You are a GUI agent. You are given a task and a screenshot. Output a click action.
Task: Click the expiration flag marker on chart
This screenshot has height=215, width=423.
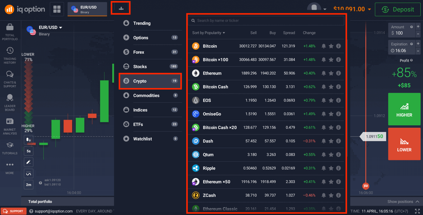(366, 186)
